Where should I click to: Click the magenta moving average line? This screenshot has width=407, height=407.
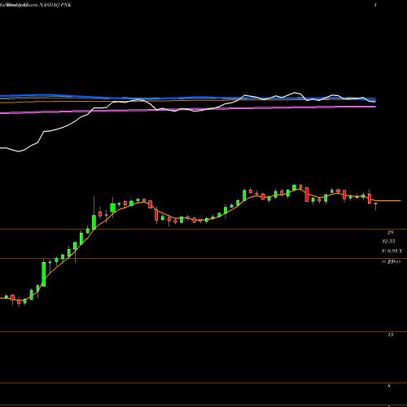(188, 109)
